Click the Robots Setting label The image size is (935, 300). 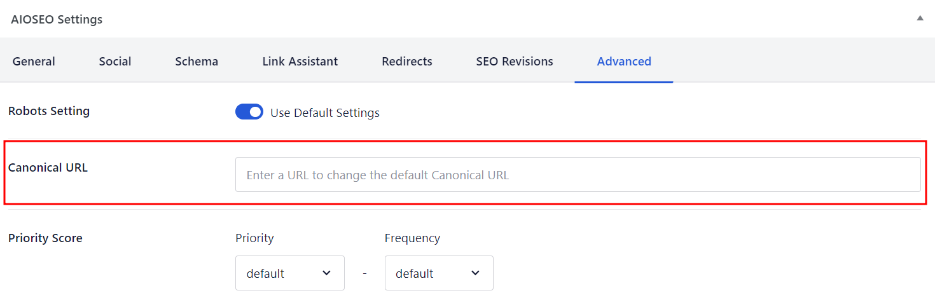(49, 111)
